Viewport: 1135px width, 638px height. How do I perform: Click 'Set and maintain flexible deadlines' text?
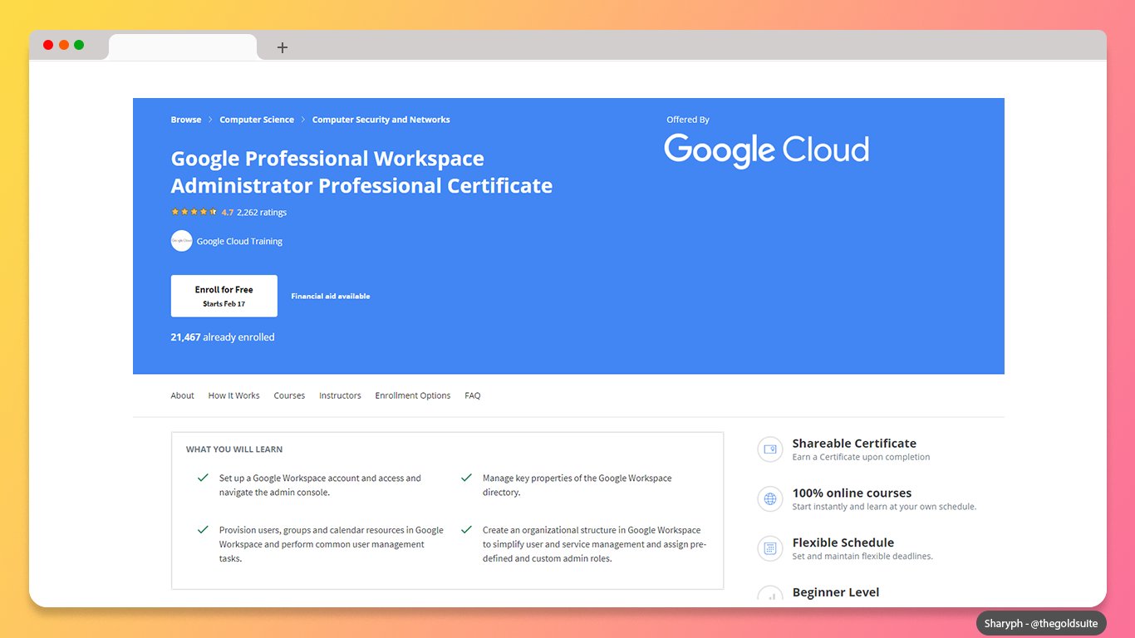point(862,557)
